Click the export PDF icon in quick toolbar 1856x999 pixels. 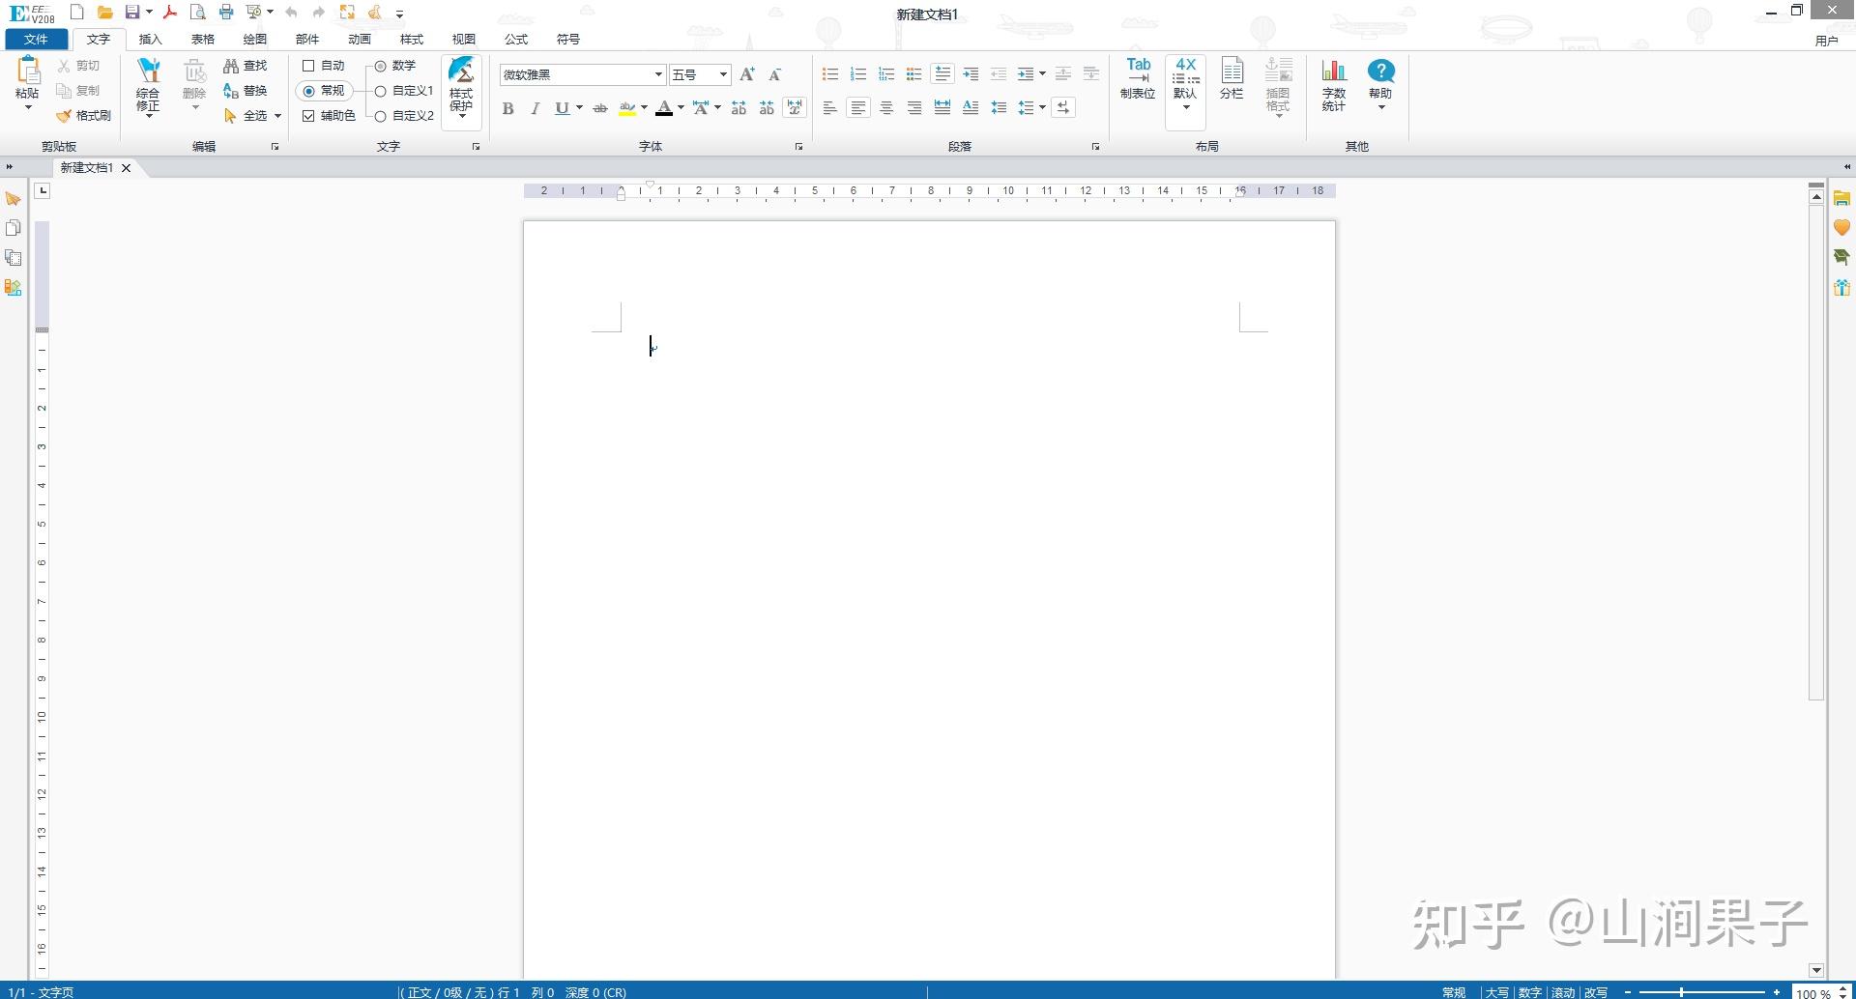point(170,13)
